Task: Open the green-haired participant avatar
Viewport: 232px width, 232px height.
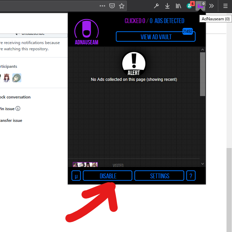Action: point(17,78)
